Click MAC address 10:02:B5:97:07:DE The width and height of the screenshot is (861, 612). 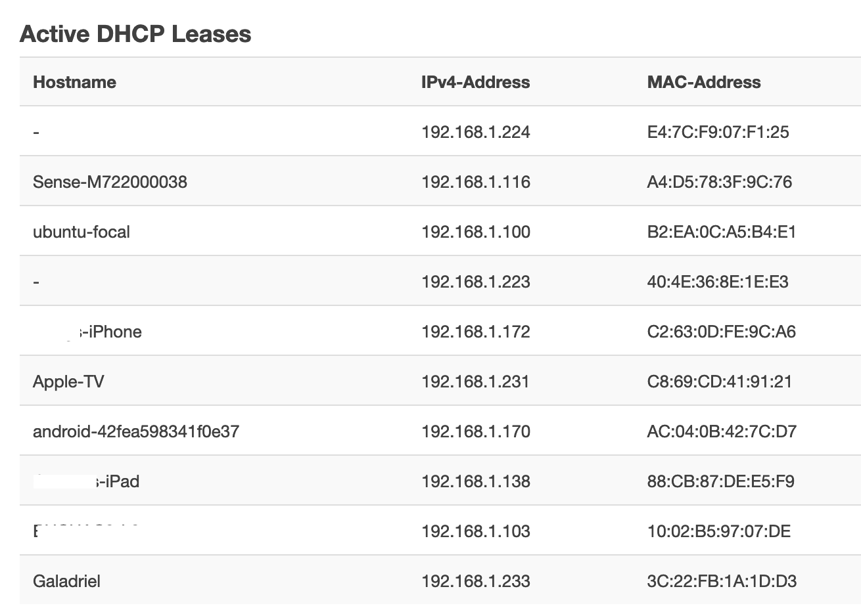click(x=719, y=531)
